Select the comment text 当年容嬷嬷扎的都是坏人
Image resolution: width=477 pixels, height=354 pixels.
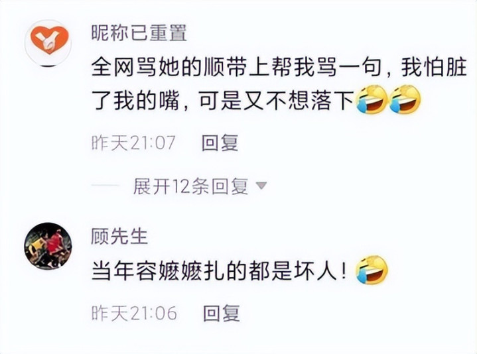(x=219, y=270)
